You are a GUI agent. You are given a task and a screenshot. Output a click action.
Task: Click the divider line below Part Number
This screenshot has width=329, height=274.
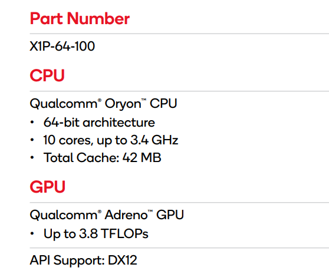(179, 34)
